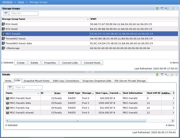
Task: Open wrench settings in Storage Groups header
Action: tap(167, 8)
